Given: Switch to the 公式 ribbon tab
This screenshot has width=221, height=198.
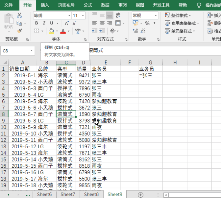Looking at the screenshot, I should [x=88, y=5].
